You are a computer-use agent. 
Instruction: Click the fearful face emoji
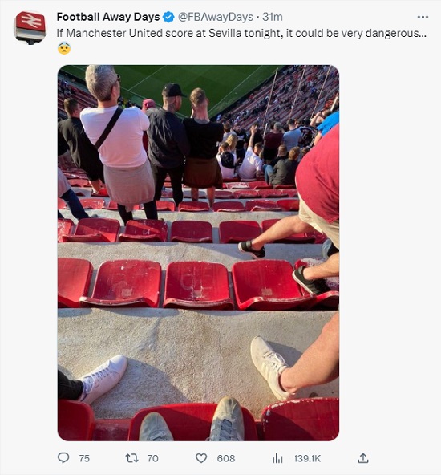(64, 48)
